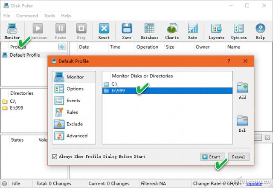Open the Command menu
Screen dimensions: 273x188
coord(27,16)
